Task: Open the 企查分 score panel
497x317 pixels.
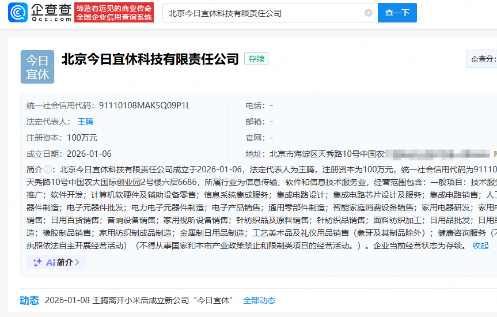Action: [483, 59]
